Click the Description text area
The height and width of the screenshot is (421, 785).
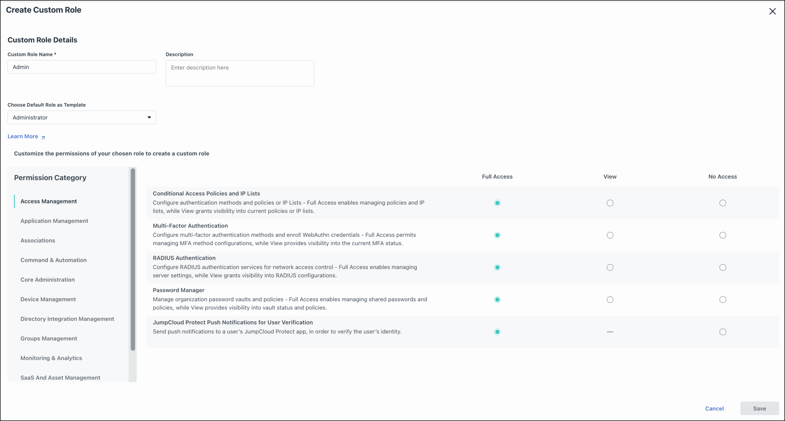(239, 73)
